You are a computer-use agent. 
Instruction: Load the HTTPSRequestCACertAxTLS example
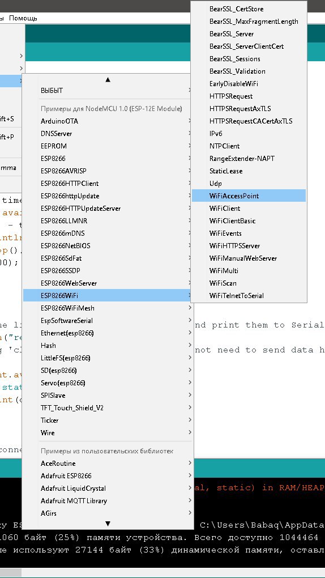249,121
